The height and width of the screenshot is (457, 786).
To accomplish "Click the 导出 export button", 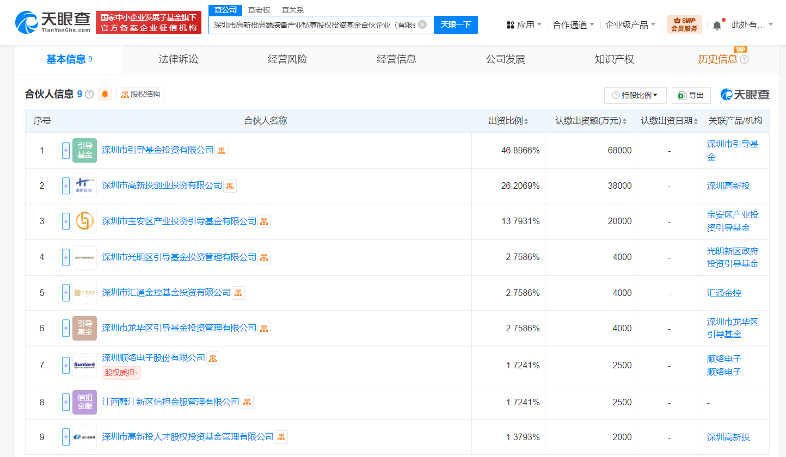I will [691, 95].
